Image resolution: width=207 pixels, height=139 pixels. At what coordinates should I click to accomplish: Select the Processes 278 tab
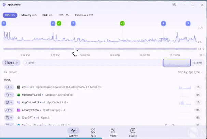[84, 15]
